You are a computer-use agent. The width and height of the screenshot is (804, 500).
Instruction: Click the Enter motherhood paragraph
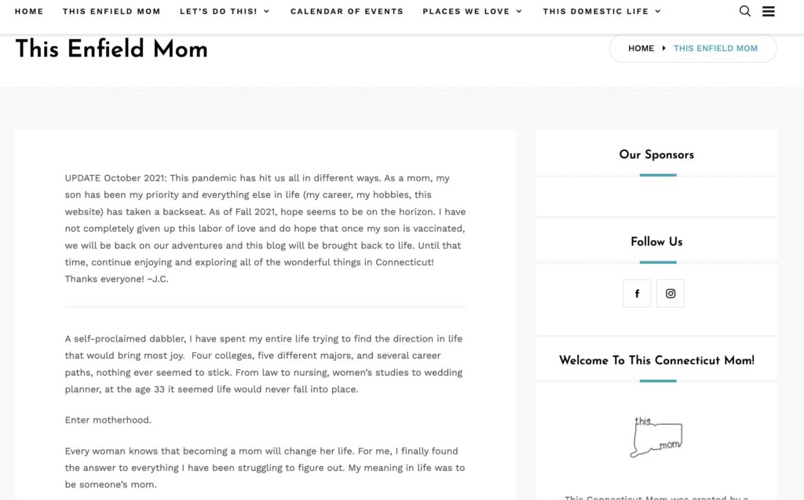point(108,420)
